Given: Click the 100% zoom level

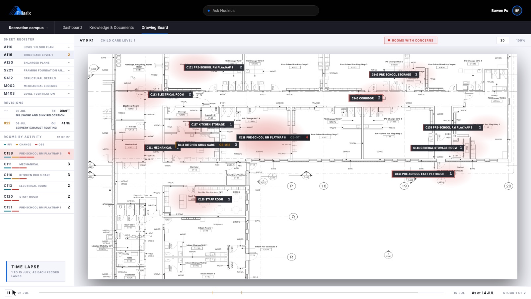Looking at the screenshot, I should pos(520,41).
